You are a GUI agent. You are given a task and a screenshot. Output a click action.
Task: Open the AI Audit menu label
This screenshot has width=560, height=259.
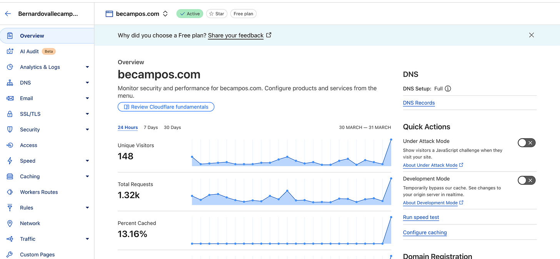click(29, 51)
